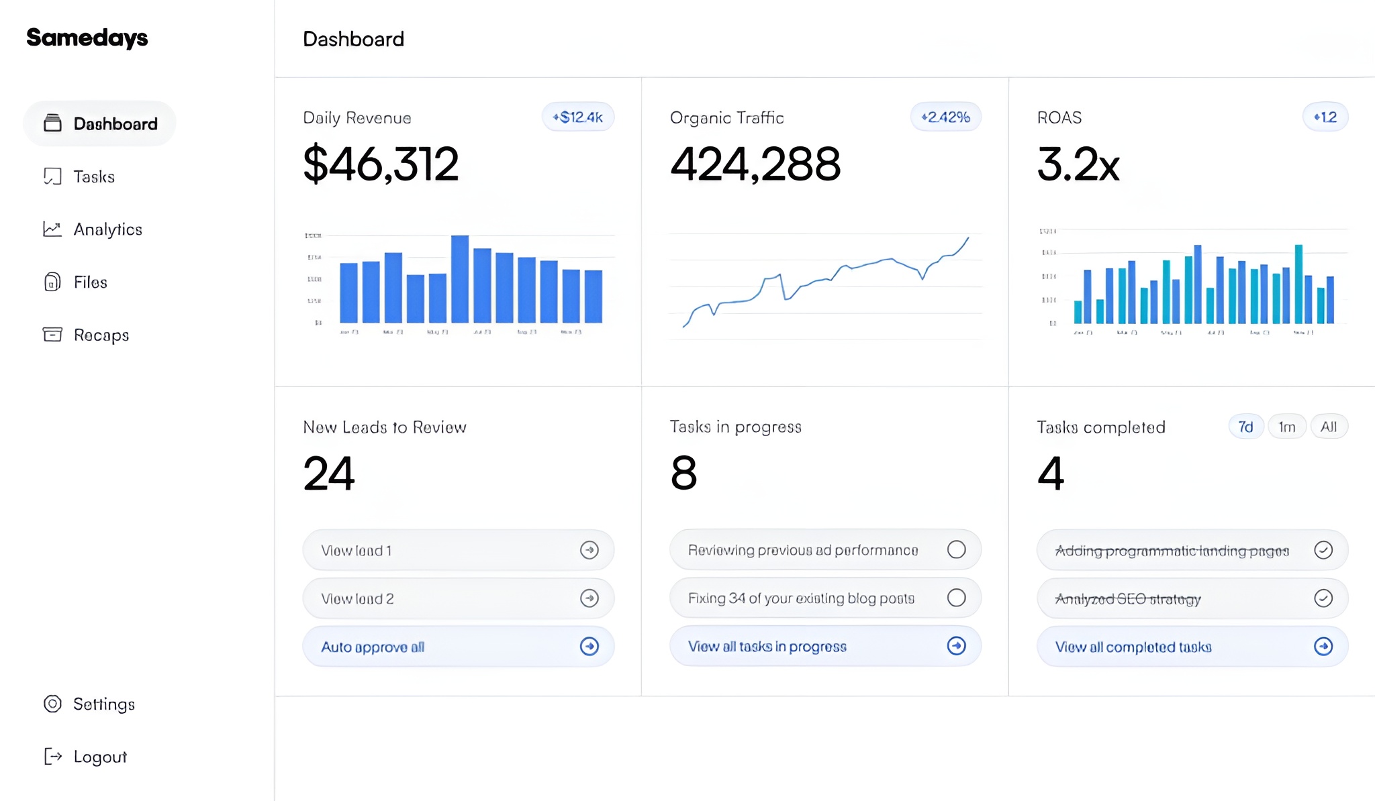Uncheck the Analyzed SEO strategy task
The image size is (1375, 801).
click(x=1323, y=598)
